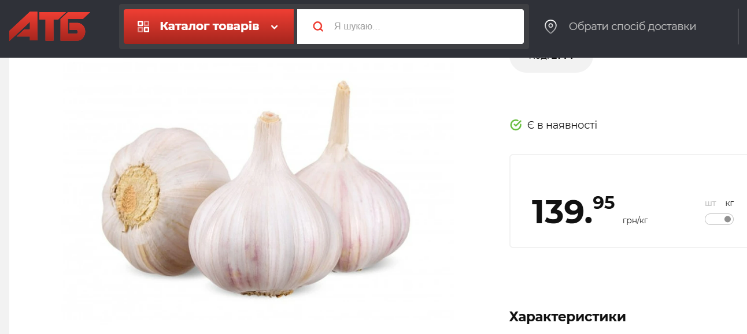Viewport: 747px width, 334px height.
Task: Open the garlic product image
Action: (256, 190)
